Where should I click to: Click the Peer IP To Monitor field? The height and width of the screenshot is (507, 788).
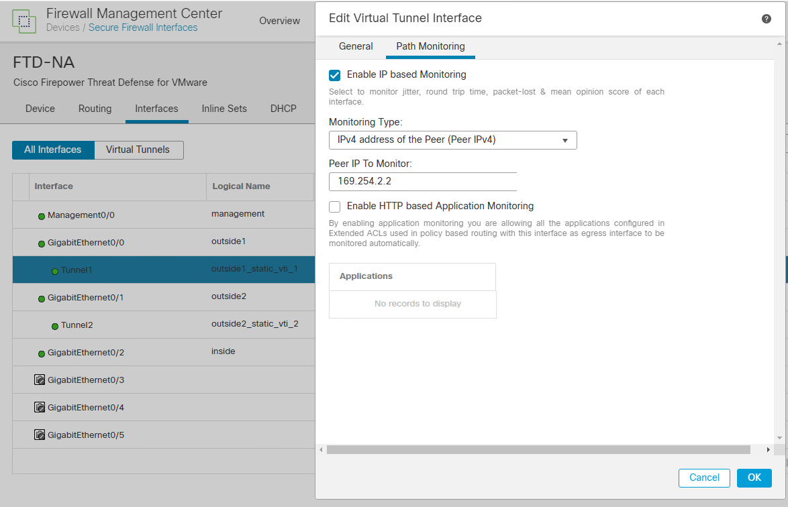[x=423, y=181]
